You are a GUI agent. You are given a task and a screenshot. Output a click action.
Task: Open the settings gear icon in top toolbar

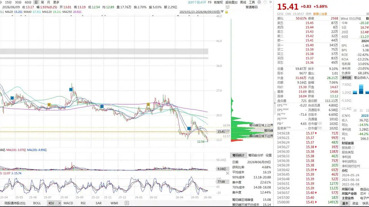[x=259, y=2]
